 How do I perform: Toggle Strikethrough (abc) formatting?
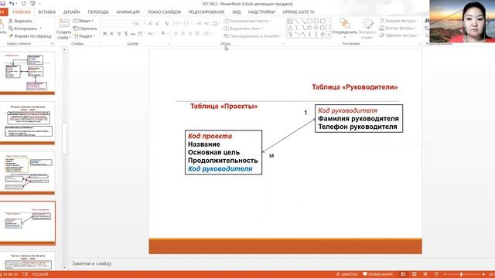coord(133,33)
